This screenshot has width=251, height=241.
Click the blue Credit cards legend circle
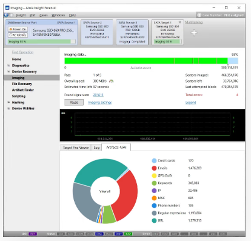pos(154,161)
